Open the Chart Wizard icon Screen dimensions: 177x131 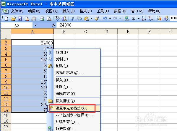click(x=159, y=19)
